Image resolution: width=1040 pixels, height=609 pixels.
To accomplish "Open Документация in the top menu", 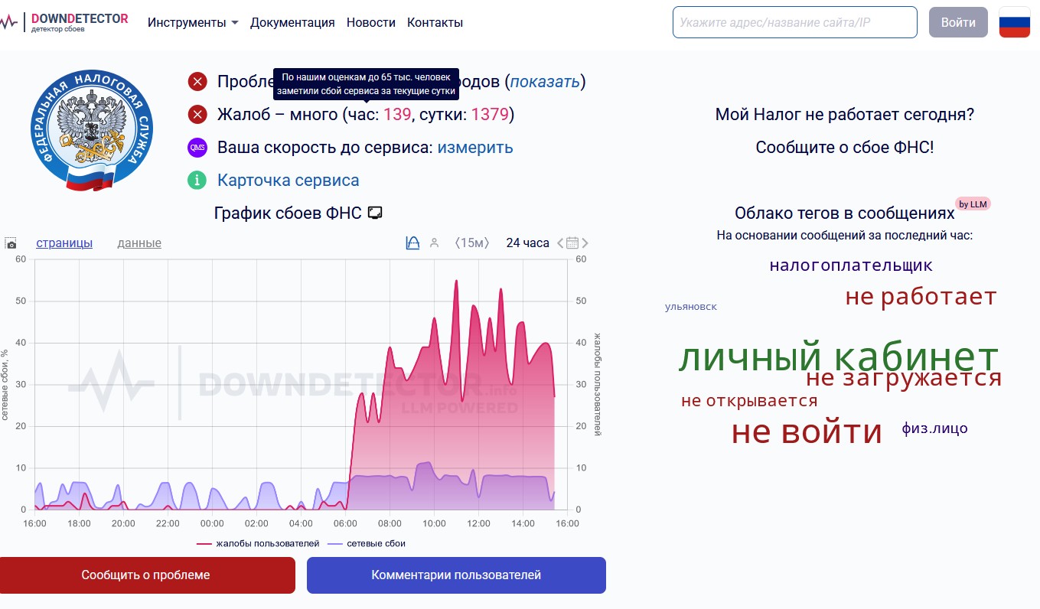I will click(x=292, y=22).
